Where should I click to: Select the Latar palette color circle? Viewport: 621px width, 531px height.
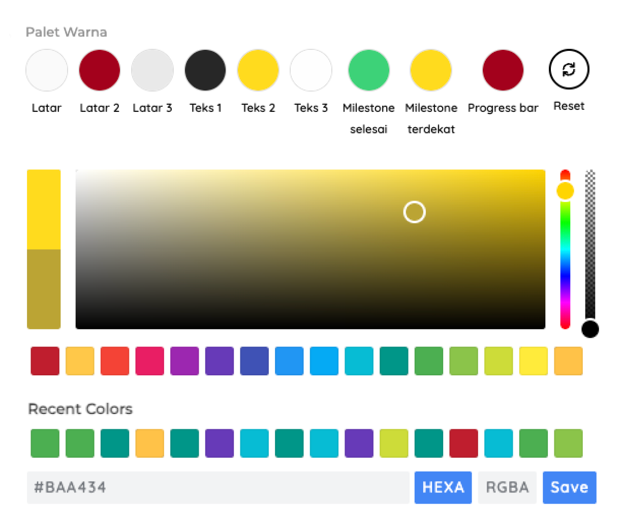pyautogui.click(x=47, y=70)
